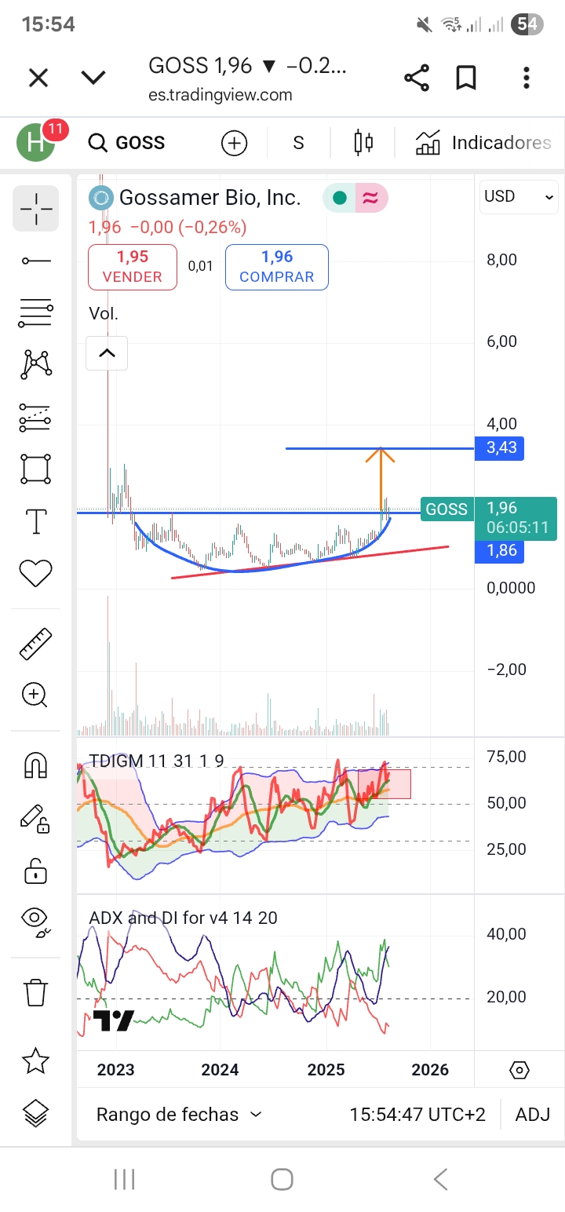Viewport: 565px width, 1212px height.
Task: Open the browser three-dot overflow menu
Action: click(527, 78)
